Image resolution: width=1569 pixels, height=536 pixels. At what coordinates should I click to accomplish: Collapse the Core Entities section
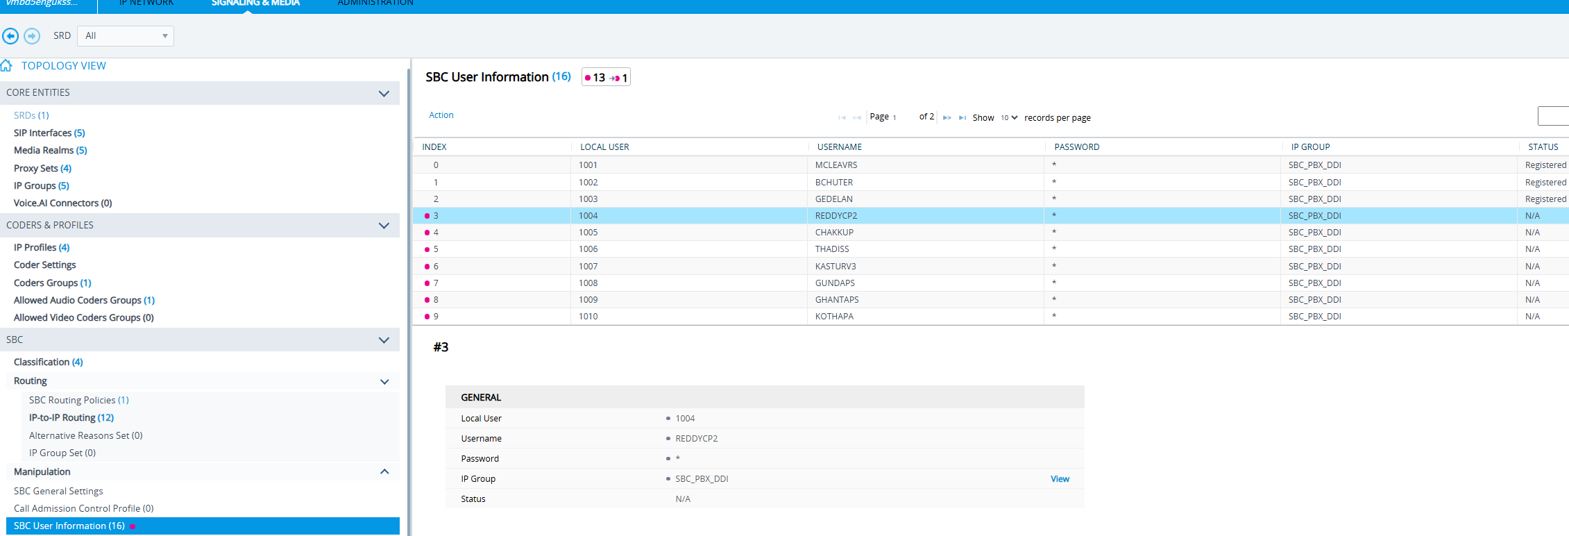pyautogui.click(x=384, y=93)
